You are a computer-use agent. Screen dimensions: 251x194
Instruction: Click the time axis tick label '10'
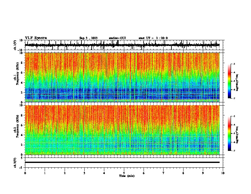[x=223, y=173]
